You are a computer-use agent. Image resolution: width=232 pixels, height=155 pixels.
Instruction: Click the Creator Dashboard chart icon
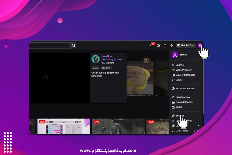pyautogui.click(x=173, y=75)
